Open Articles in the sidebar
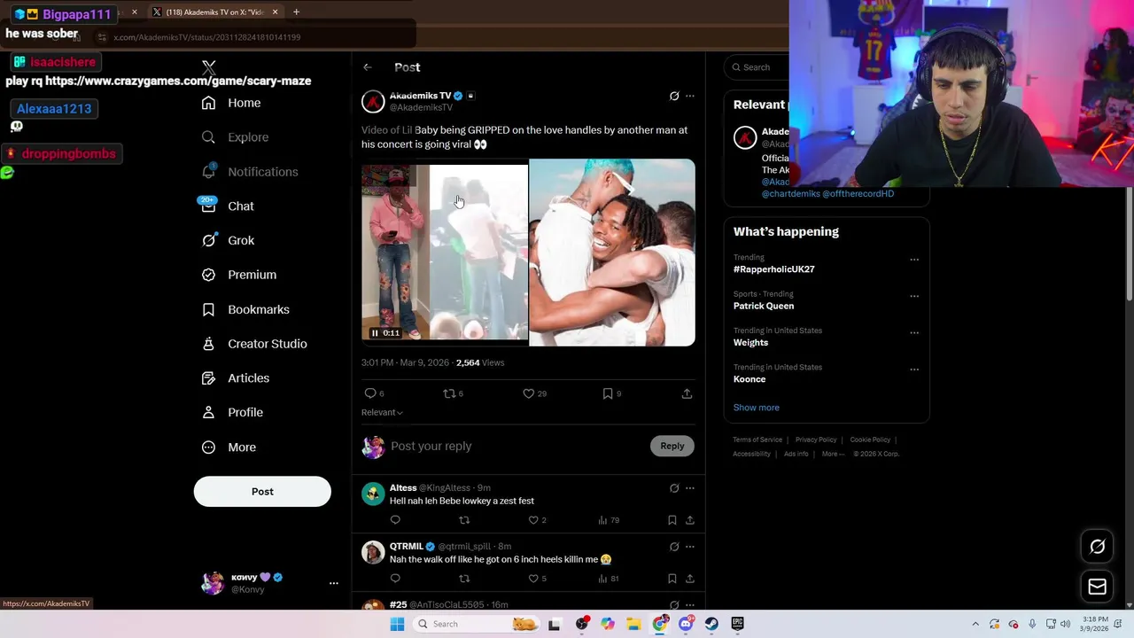This screenshot has width=1134, height=638. [236, 378]
